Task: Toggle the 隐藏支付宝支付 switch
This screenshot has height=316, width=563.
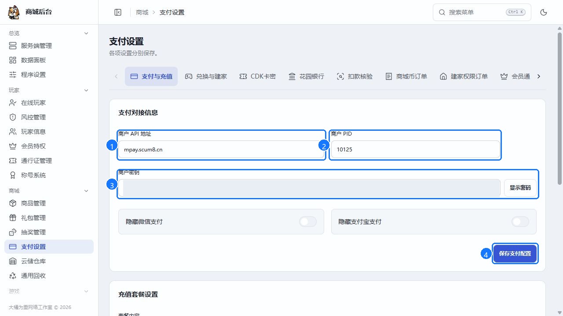Action: click(520, 222)
